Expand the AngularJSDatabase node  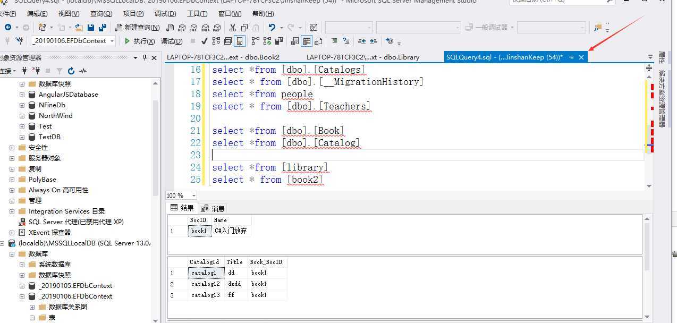(22, 95)
